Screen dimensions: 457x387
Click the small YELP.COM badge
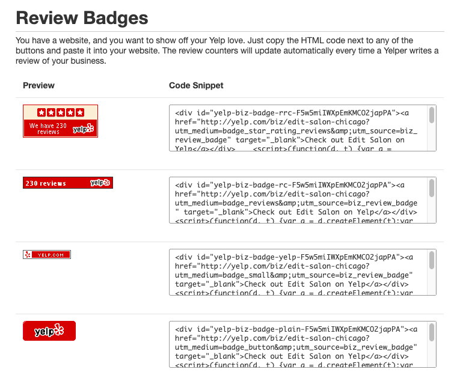[47, 255]
